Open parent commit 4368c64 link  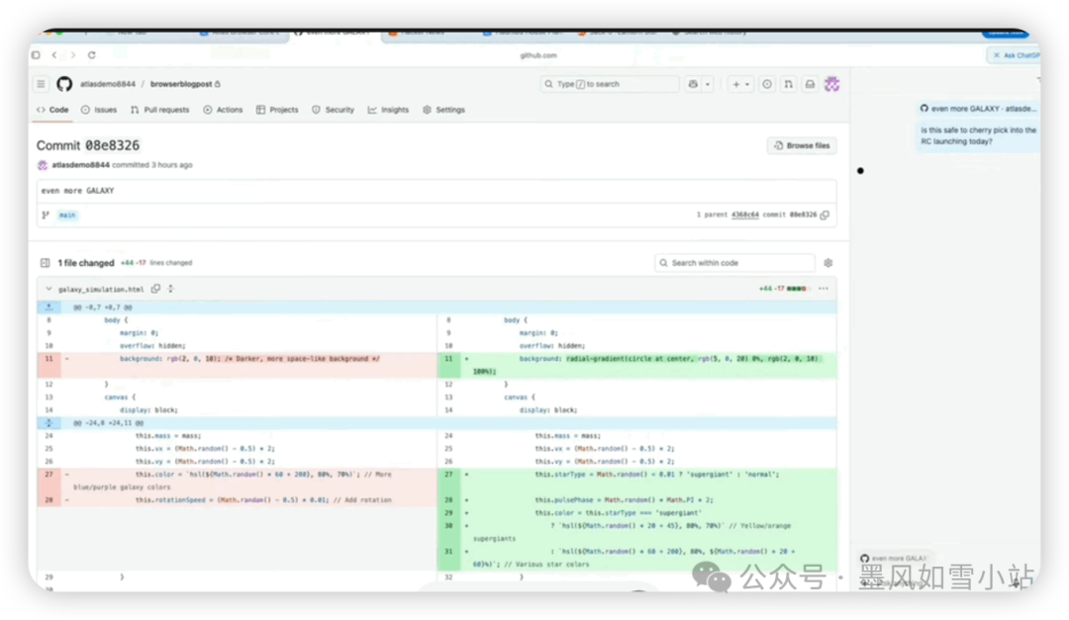click(745, 215)
